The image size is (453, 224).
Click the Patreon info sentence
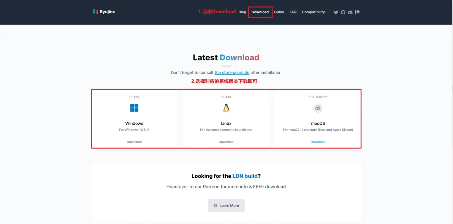click(226, 187)
